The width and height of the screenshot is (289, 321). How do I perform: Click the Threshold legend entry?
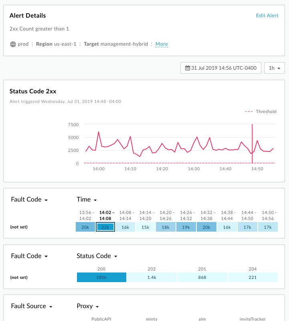(x=261, y=111)
